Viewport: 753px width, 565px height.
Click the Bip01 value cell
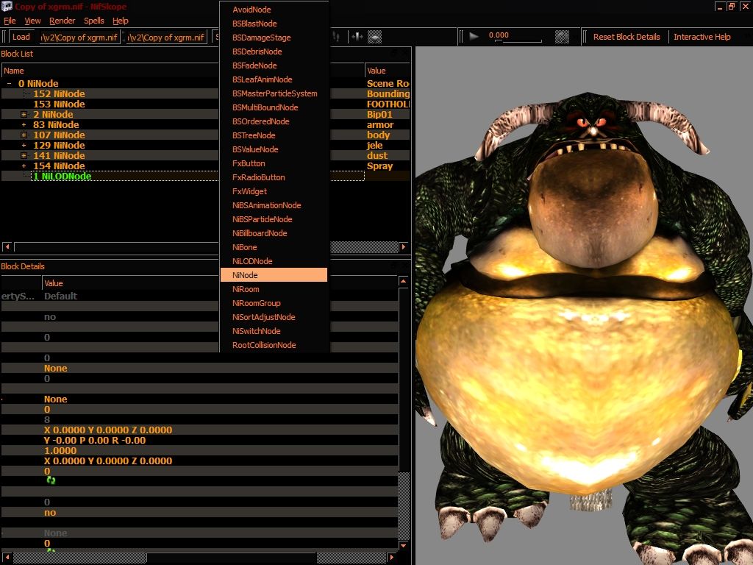[379, 114]
